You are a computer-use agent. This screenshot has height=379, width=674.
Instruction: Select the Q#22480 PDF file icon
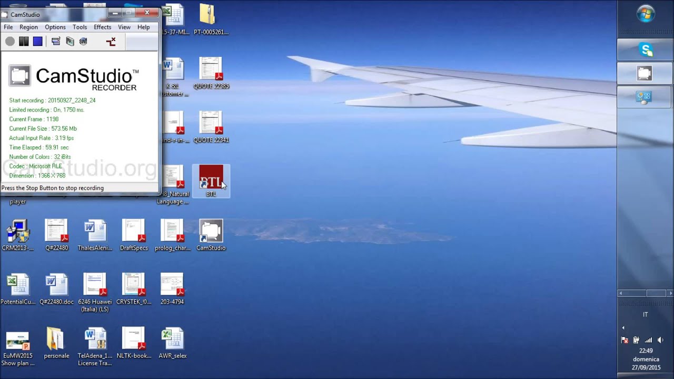point(56,235)
